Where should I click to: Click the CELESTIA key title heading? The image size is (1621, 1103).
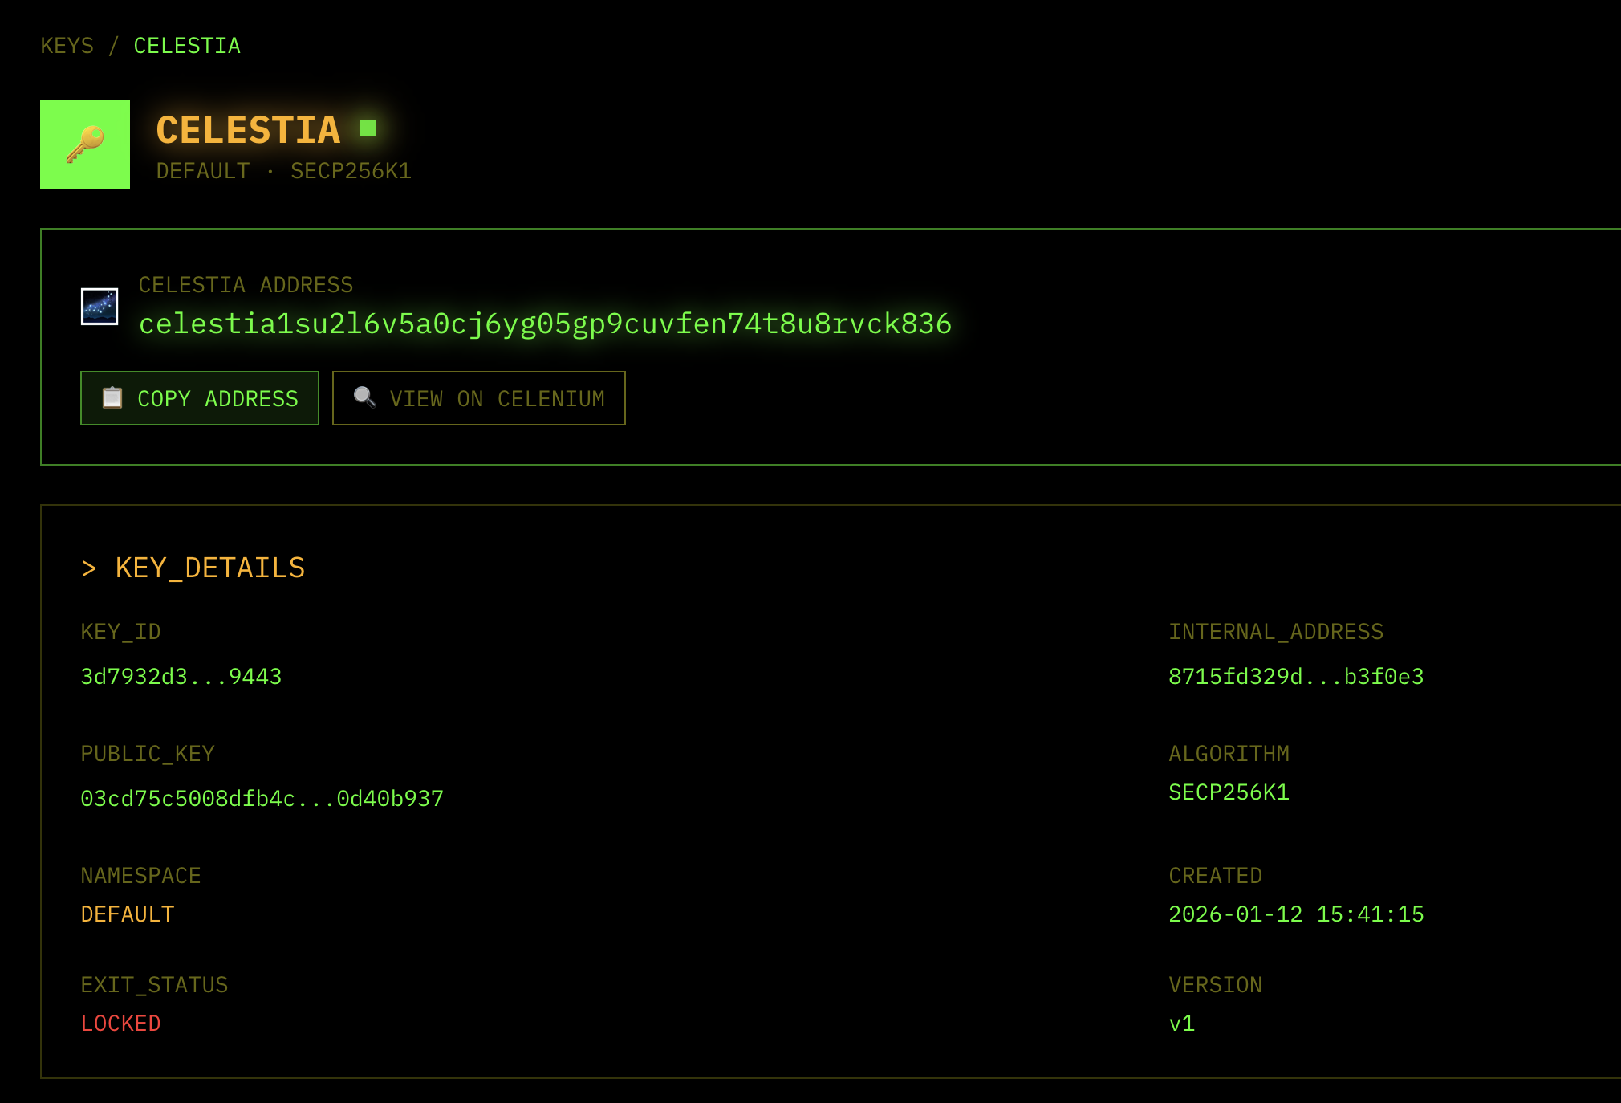coord(248,130)
